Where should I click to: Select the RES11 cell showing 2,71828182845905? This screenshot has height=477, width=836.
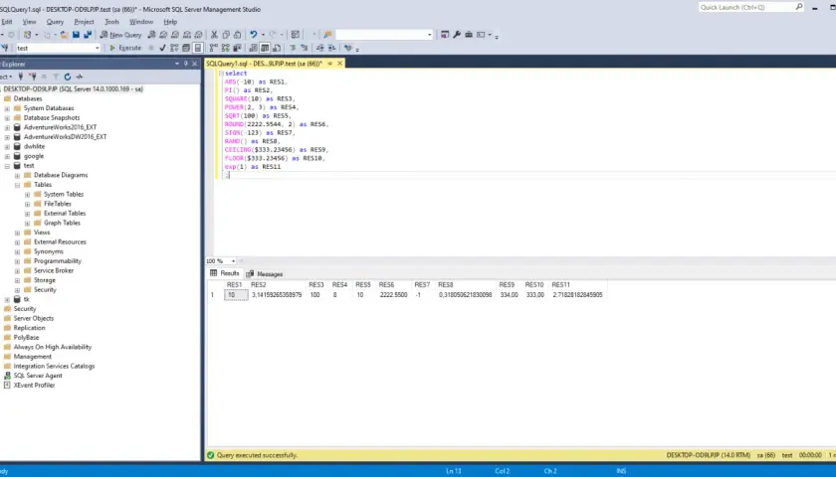[x=578, y=295]
